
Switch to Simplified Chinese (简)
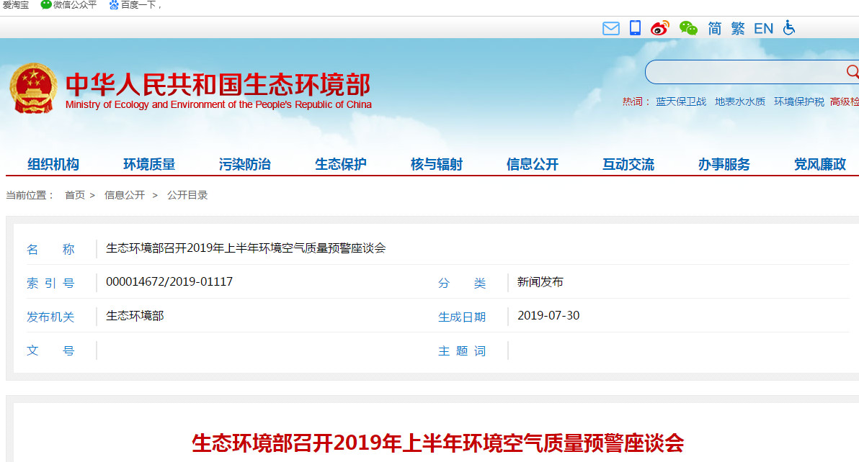coord(714,28)
